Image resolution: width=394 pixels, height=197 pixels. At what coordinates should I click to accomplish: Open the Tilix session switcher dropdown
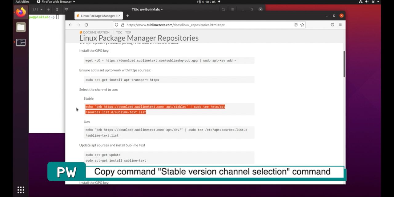[38, 10]
